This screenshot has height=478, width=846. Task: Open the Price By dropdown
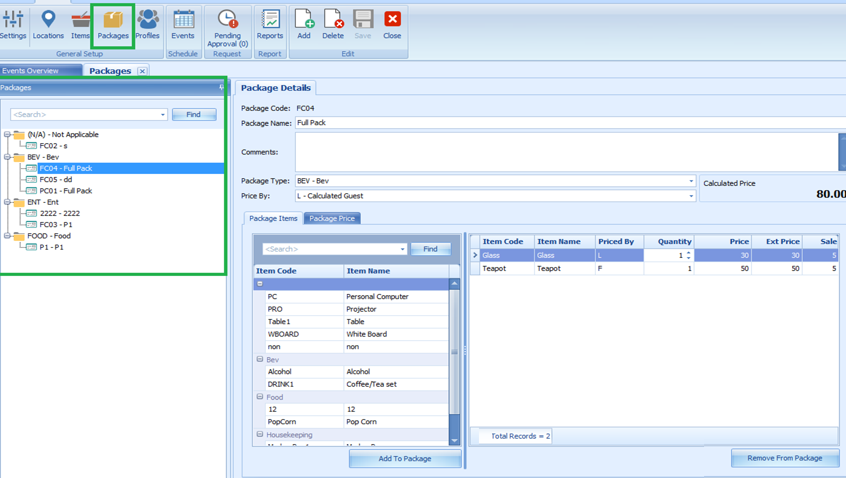coord(691,195)
